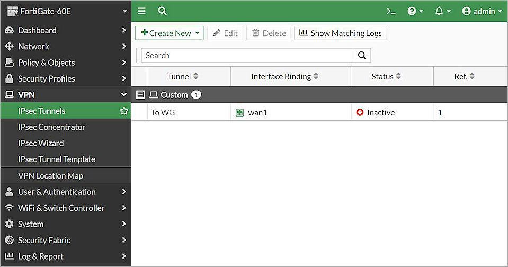Viewport: 508px width, 267px height.
Task: Click the favorite star next to IPsec Tunnels
Action: tap(124, 111)
